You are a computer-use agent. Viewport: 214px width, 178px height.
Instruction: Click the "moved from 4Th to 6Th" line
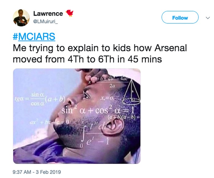[87, 59]
